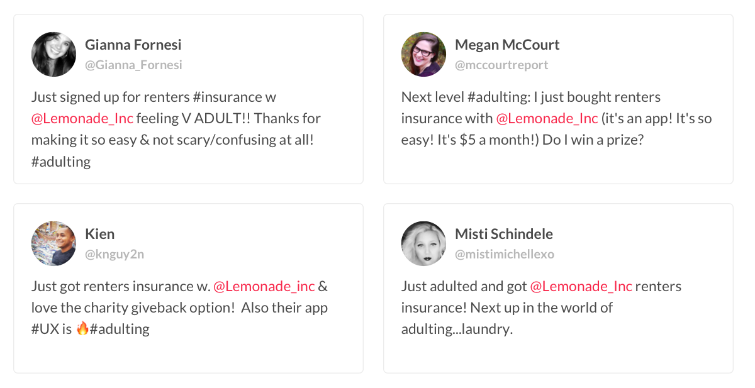Select the Kien display name
755x388 pixels.
click(99, 234)
